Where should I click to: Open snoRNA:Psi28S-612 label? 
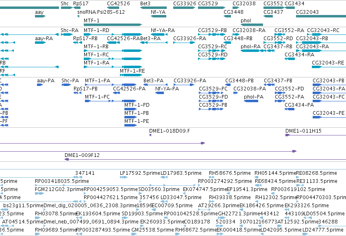(101, 12)
